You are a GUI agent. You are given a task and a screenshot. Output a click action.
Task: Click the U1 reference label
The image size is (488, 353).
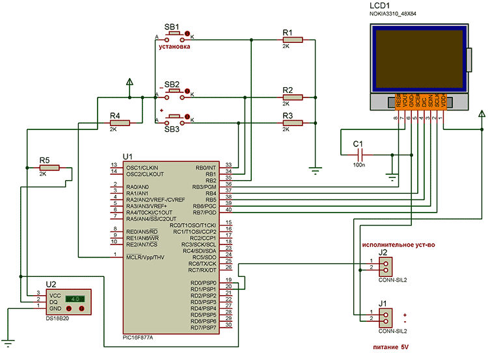128,157
